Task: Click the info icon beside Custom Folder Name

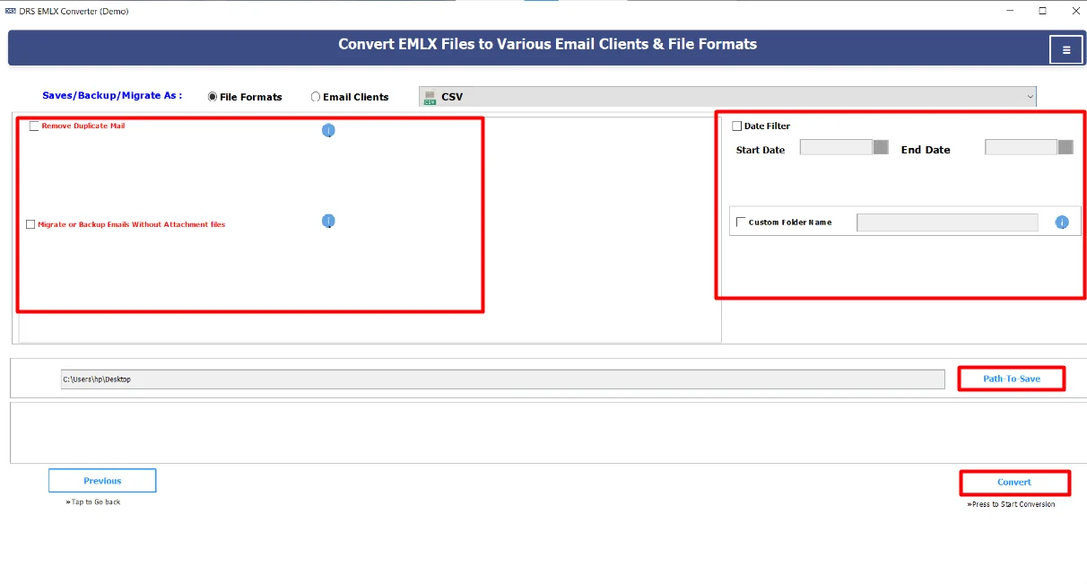Action: [x=1062, y=222]
